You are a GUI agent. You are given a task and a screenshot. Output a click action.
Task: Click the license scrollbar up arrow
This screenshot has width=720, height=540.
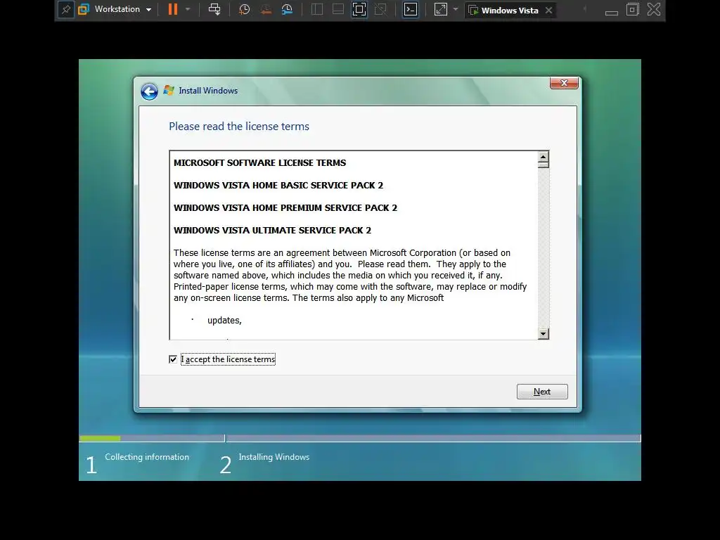pyautogui.click(x=544, y=157)
